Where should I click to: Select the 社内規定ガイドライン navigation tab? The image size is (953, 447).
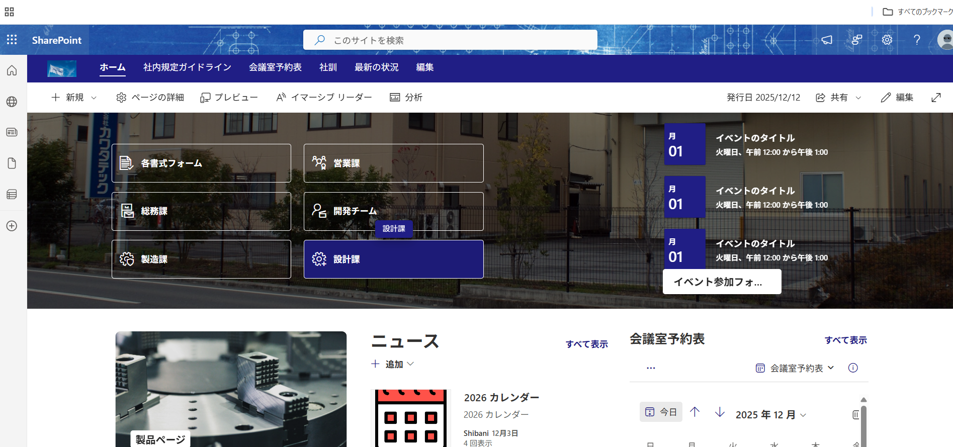[x=187, y=67]
